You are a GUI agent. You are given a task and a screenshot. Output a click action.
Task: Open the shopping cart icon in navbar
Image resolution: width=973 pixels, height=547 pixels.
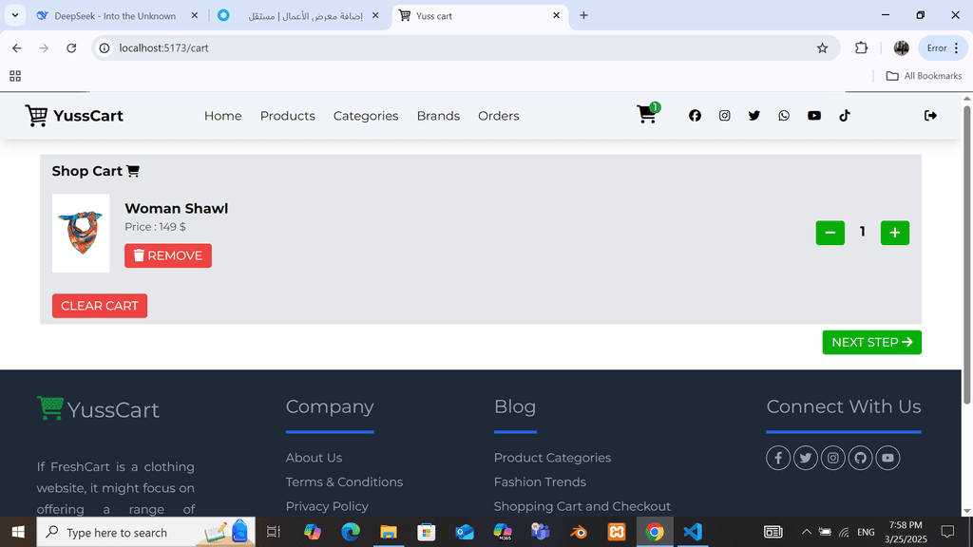(646, 115)
